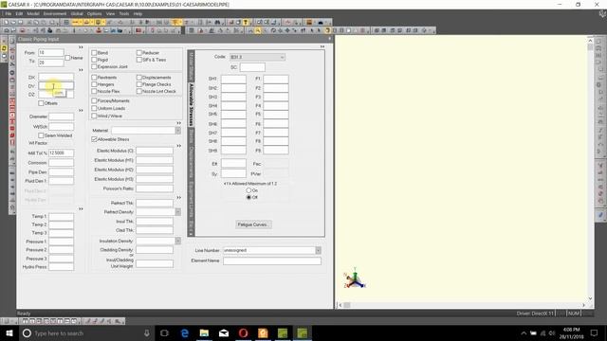Enable the Nozzle Lmt Check checkbox

coord(139,91)
